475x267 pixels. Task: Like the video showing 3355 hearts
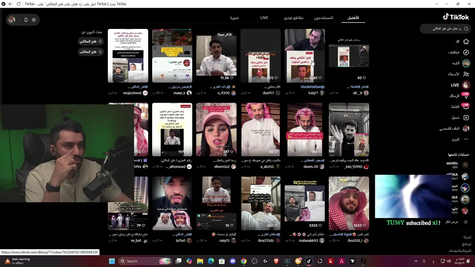click(x=320, y=225)
